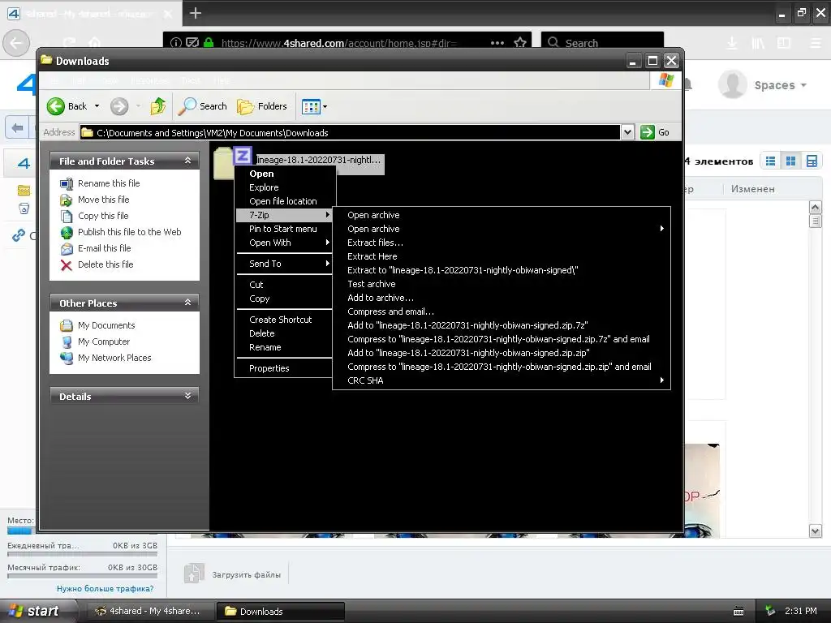The height and width of the screenshot is (623, 831).
Task: Click the Загрузить файлы upload button
Action: (233, 574)
